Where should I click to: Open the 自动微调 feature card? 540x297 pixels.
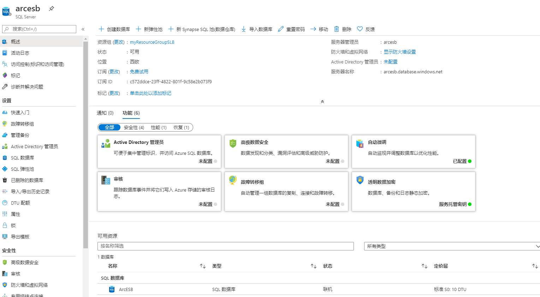click(x=414, y=152)
